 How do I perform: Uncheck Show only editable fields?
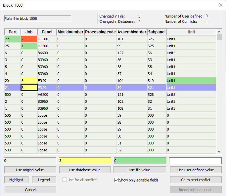116,180
